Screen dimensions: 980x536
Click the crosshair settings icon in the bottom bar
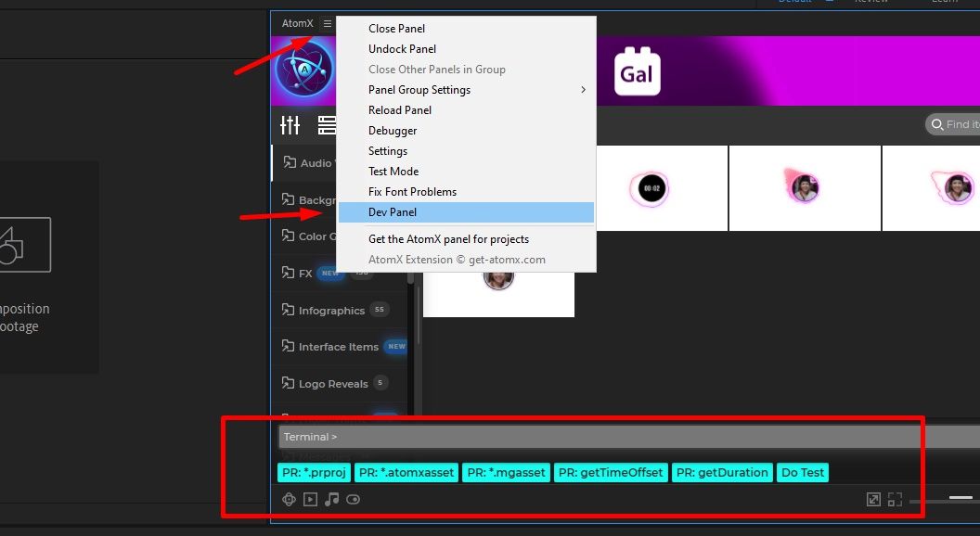point(289,499)
